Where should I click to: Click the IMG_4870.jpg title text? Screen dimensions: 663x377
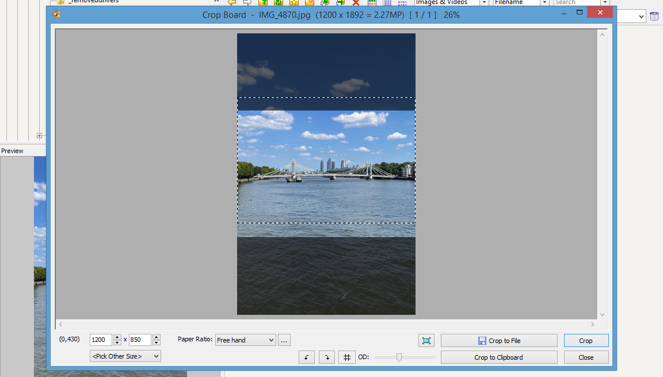(x=284, y=15)
